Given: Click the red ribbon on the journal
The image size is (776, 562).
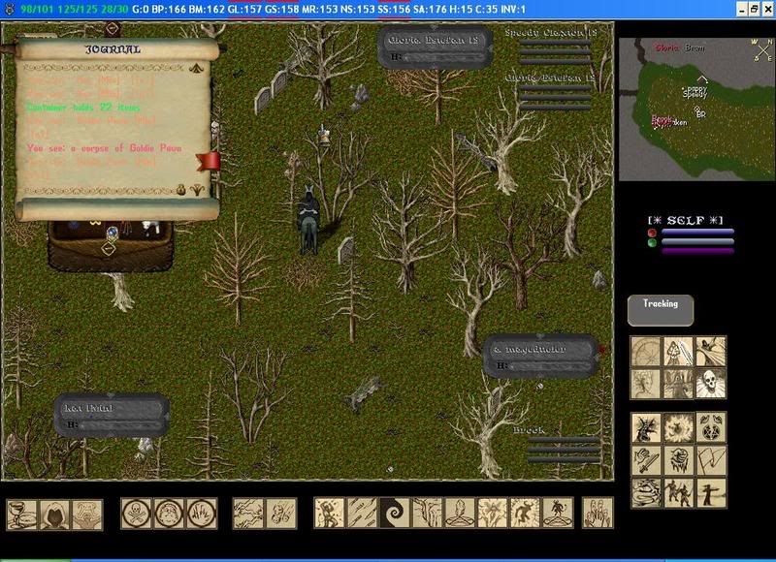Looking at the screenshot, I should click(209, 162).
